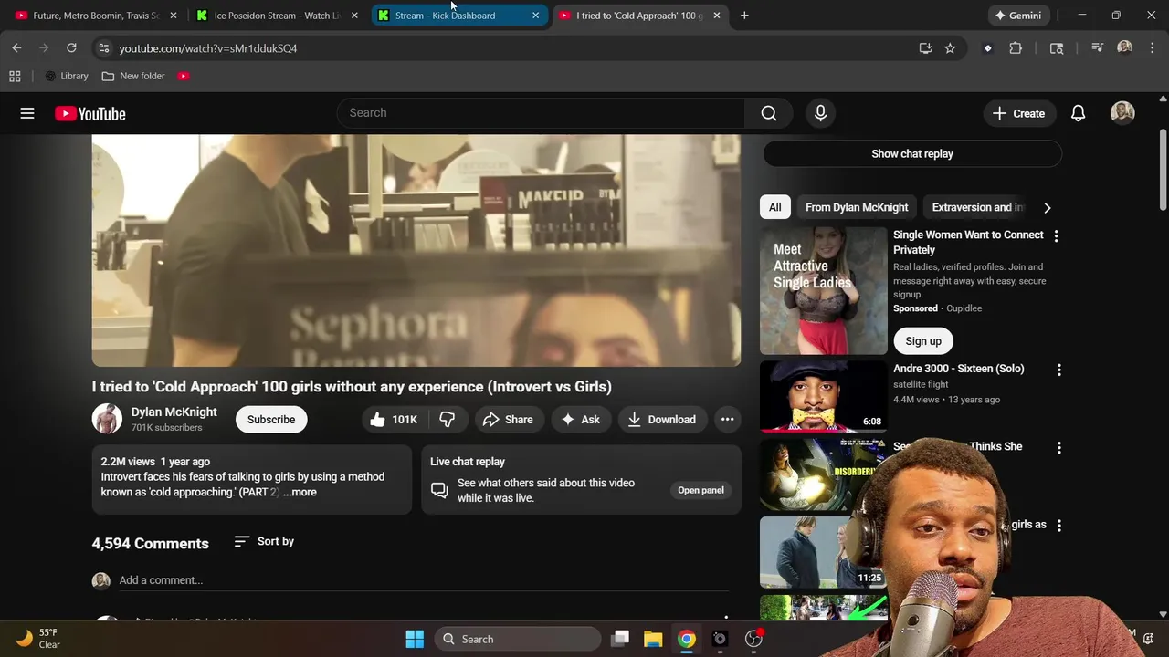Select the All filter chip
1169x657 pixels.
point(774,207)
